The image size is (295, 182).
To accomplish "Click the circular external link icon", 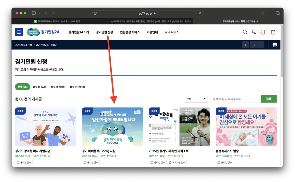I will click(x=273, y=32).
